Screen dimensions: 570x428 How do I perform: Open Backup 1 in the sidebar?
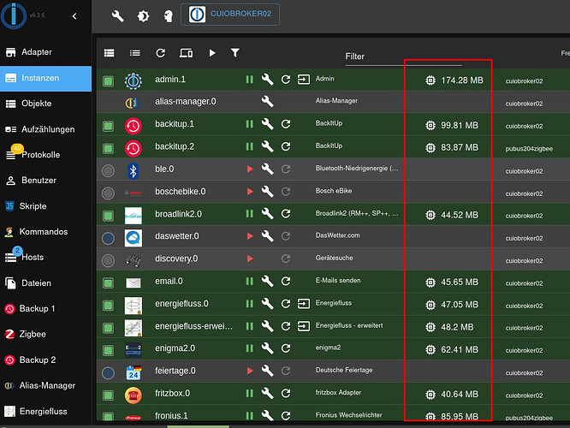click(46, 309)
